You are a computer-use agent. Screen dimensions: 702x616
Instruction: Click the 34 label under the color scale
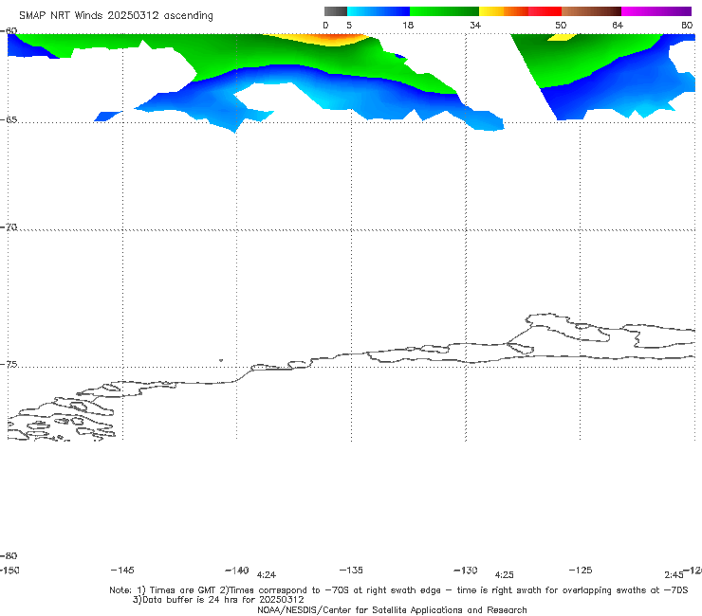coord(475,25)
